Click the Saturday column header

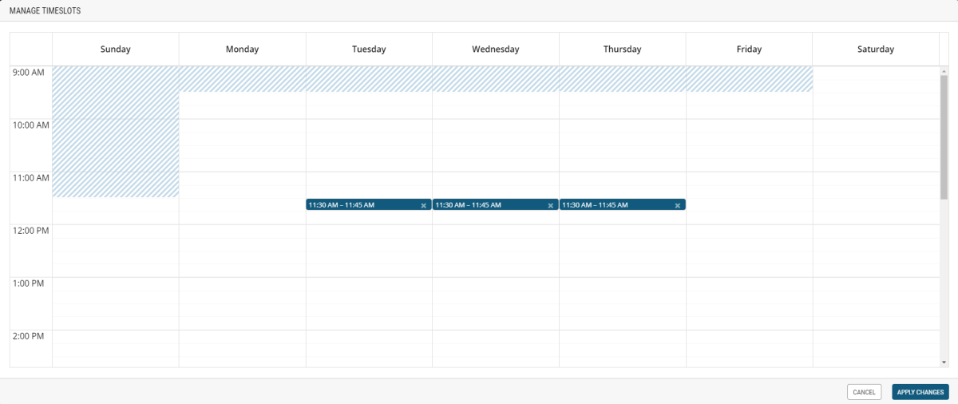click(876, 50)
